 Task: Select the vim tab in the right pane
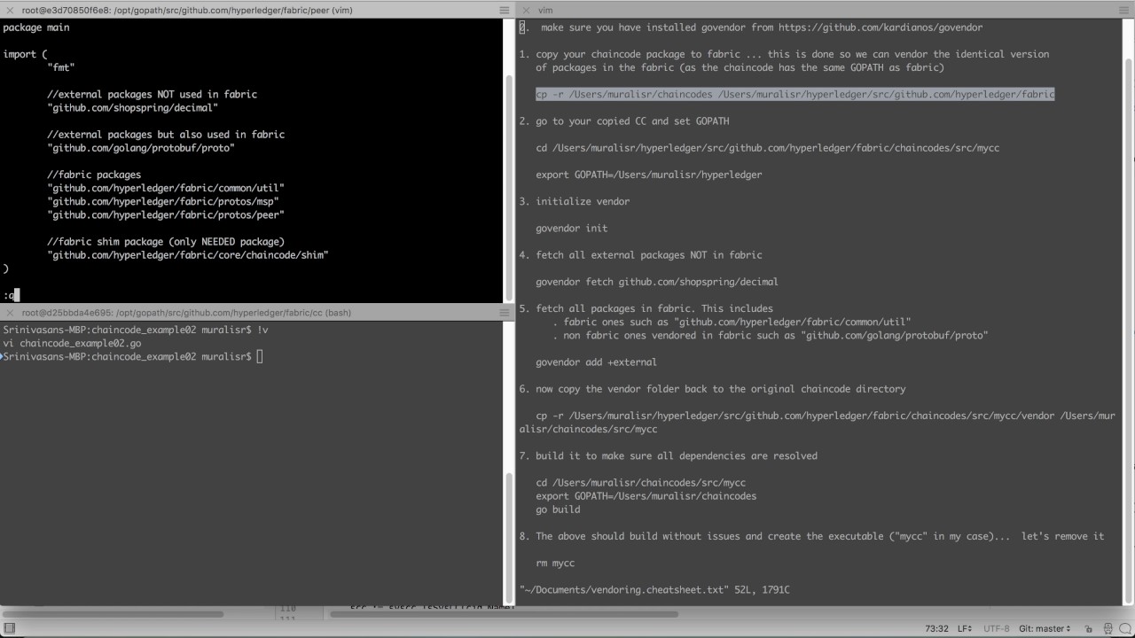(x=545, y=9)
